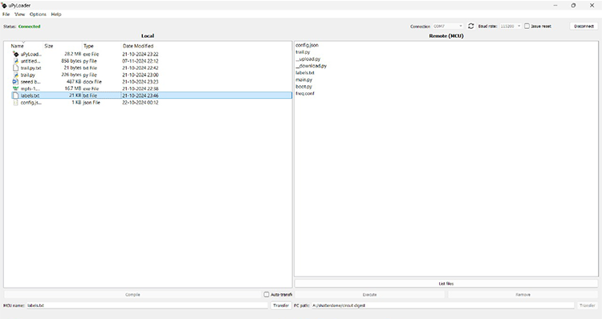Click the json File type cell
Screen dimensions: 602x319
click(92, 103)
